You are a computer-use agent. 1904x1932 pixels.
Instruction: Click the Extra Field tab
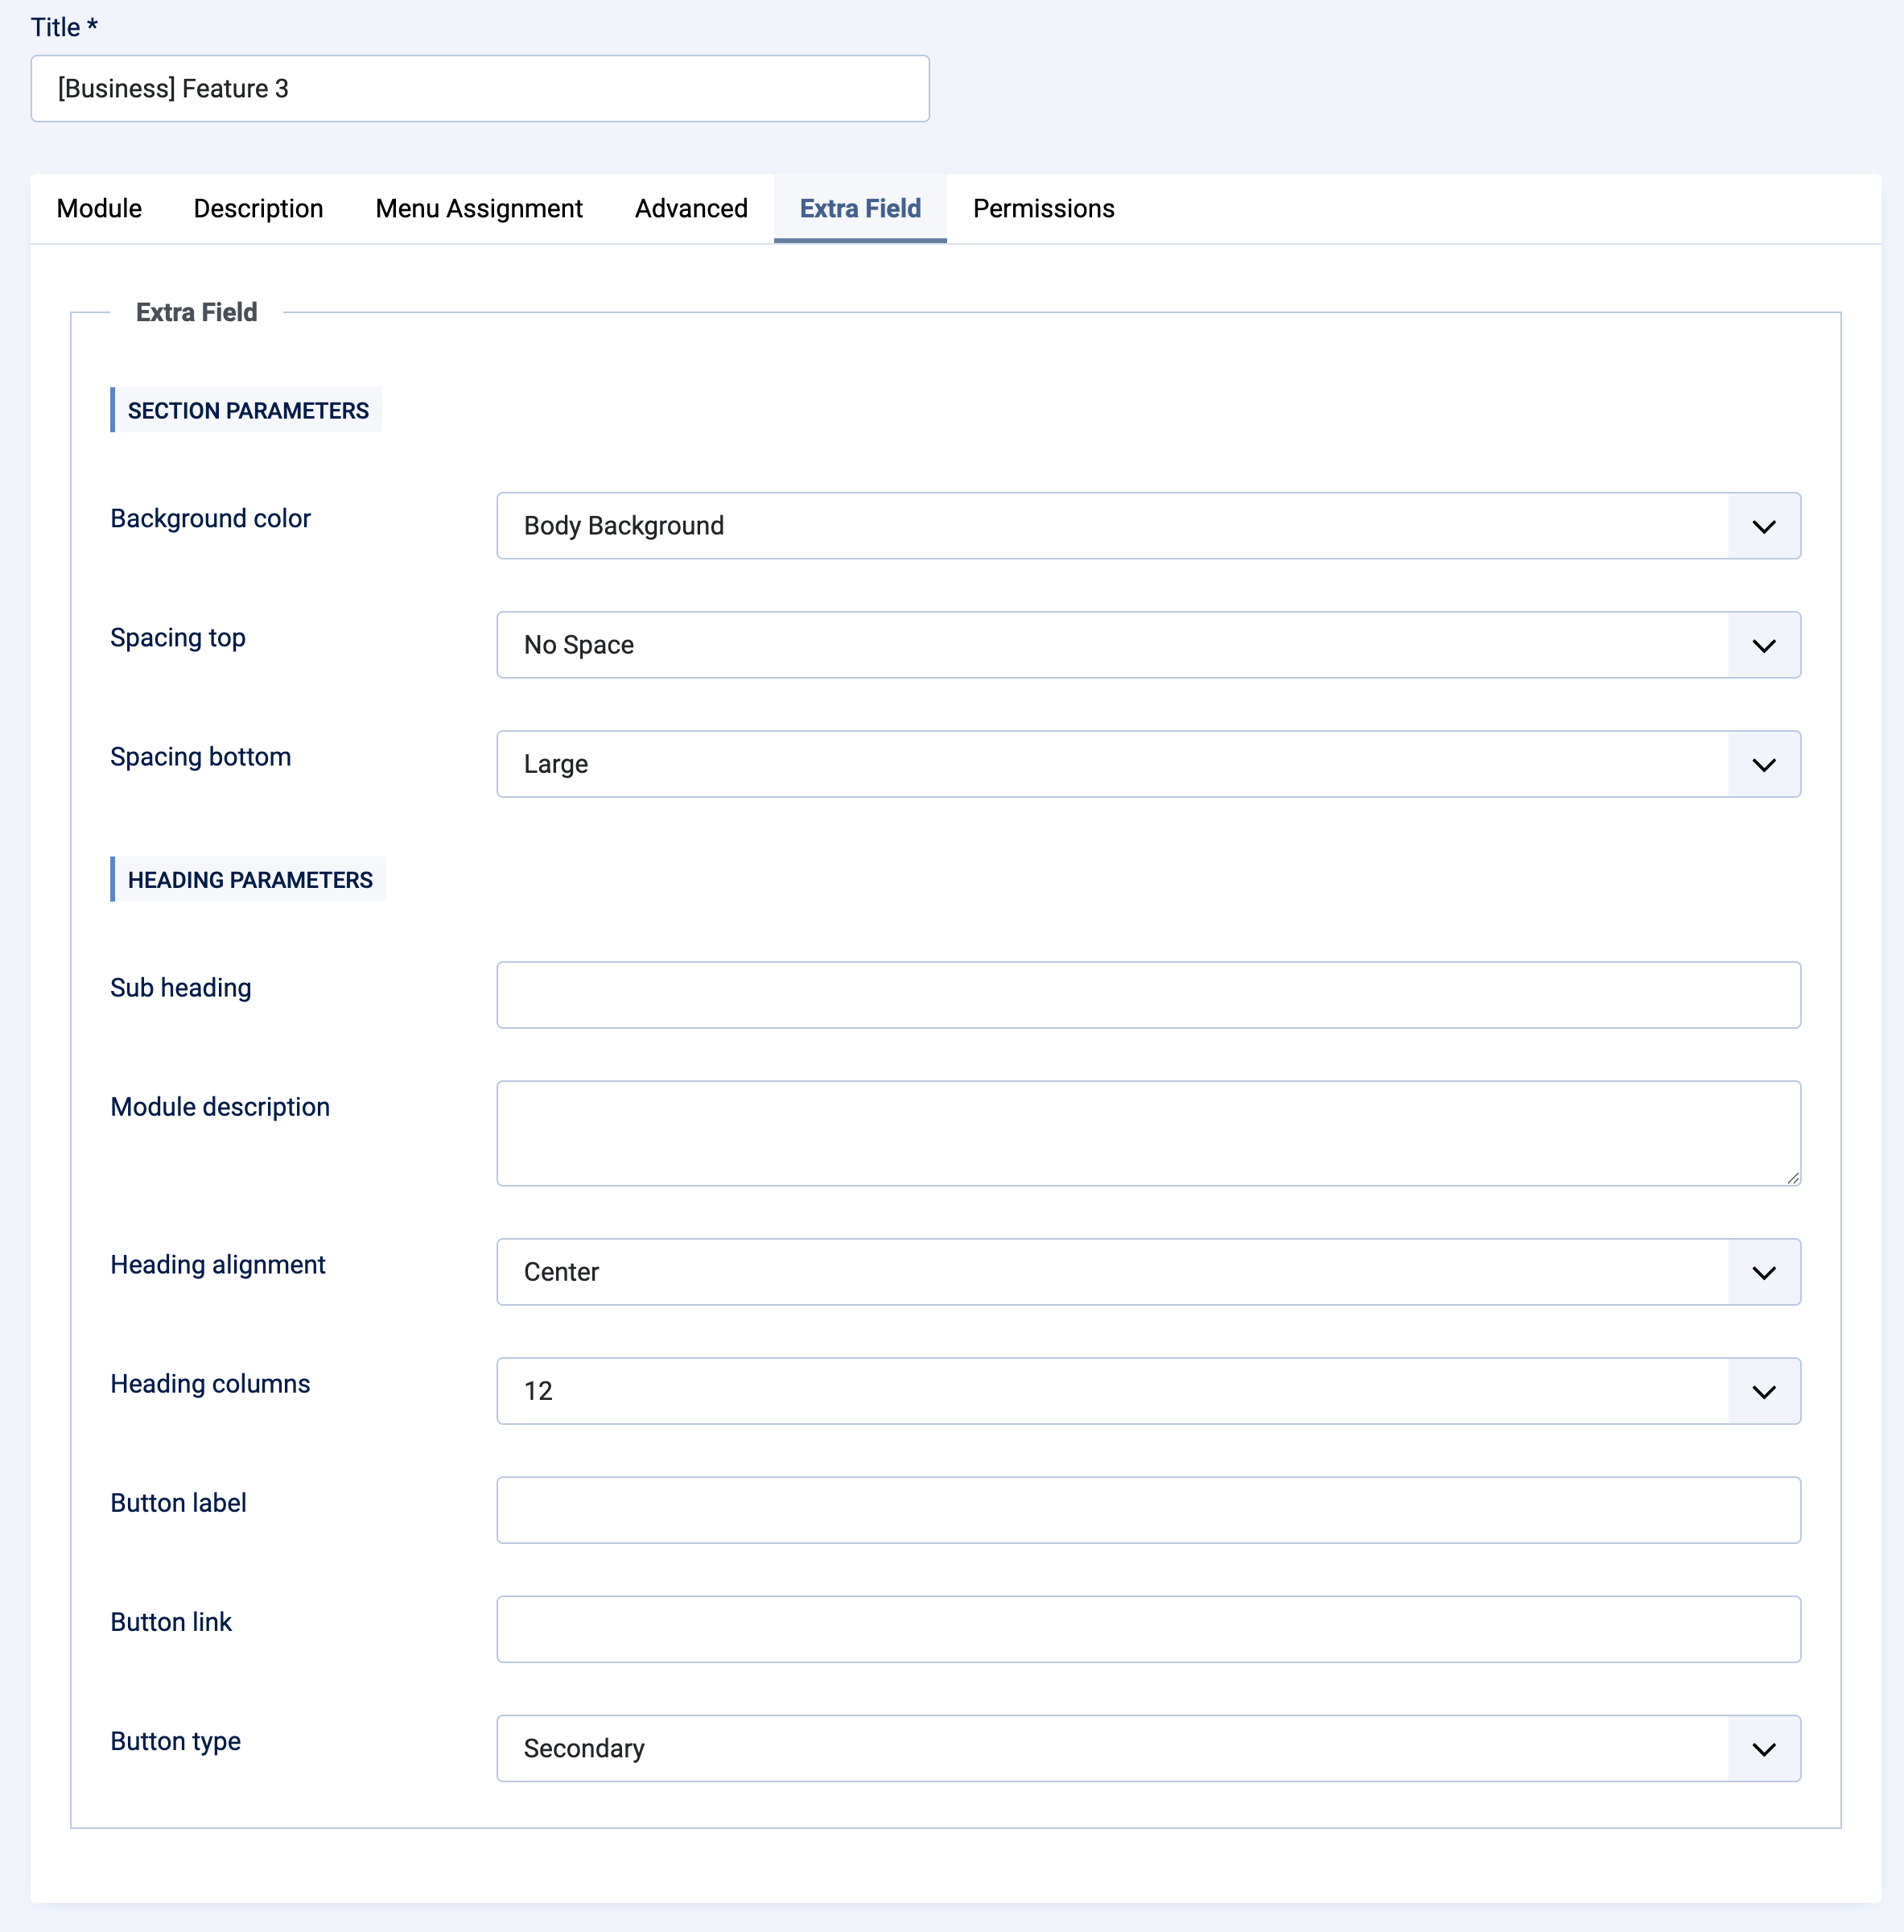859,208
